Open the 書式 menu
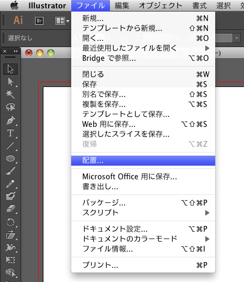Image resolution: width=244 pixels, height=282 pixels. point(199,6)
